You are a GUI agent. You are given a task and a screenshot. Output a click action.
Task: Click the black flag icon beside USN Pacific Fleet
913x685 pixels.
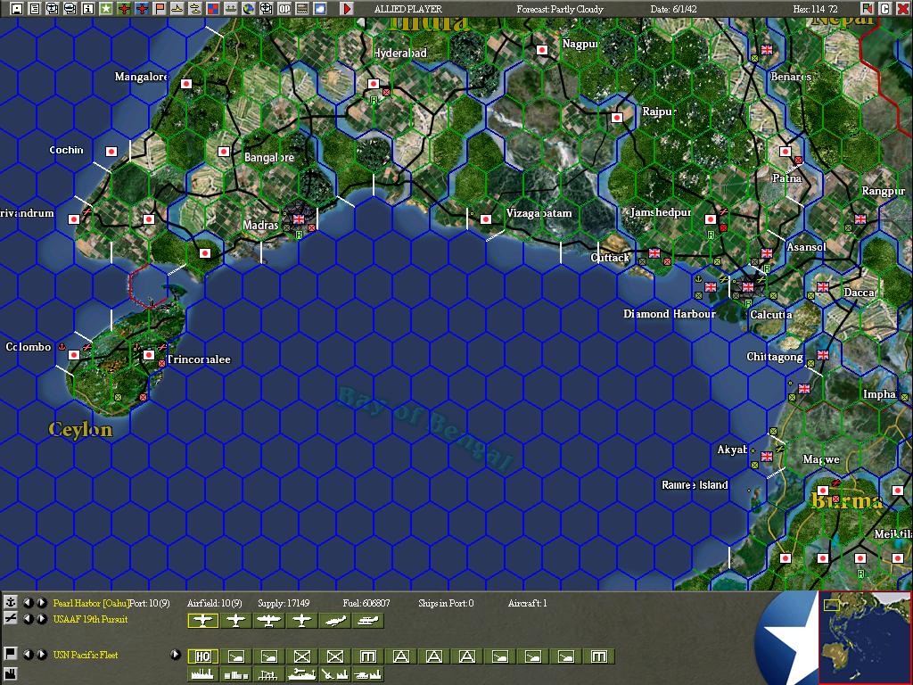pyautogui.click(x=10, y=654)
